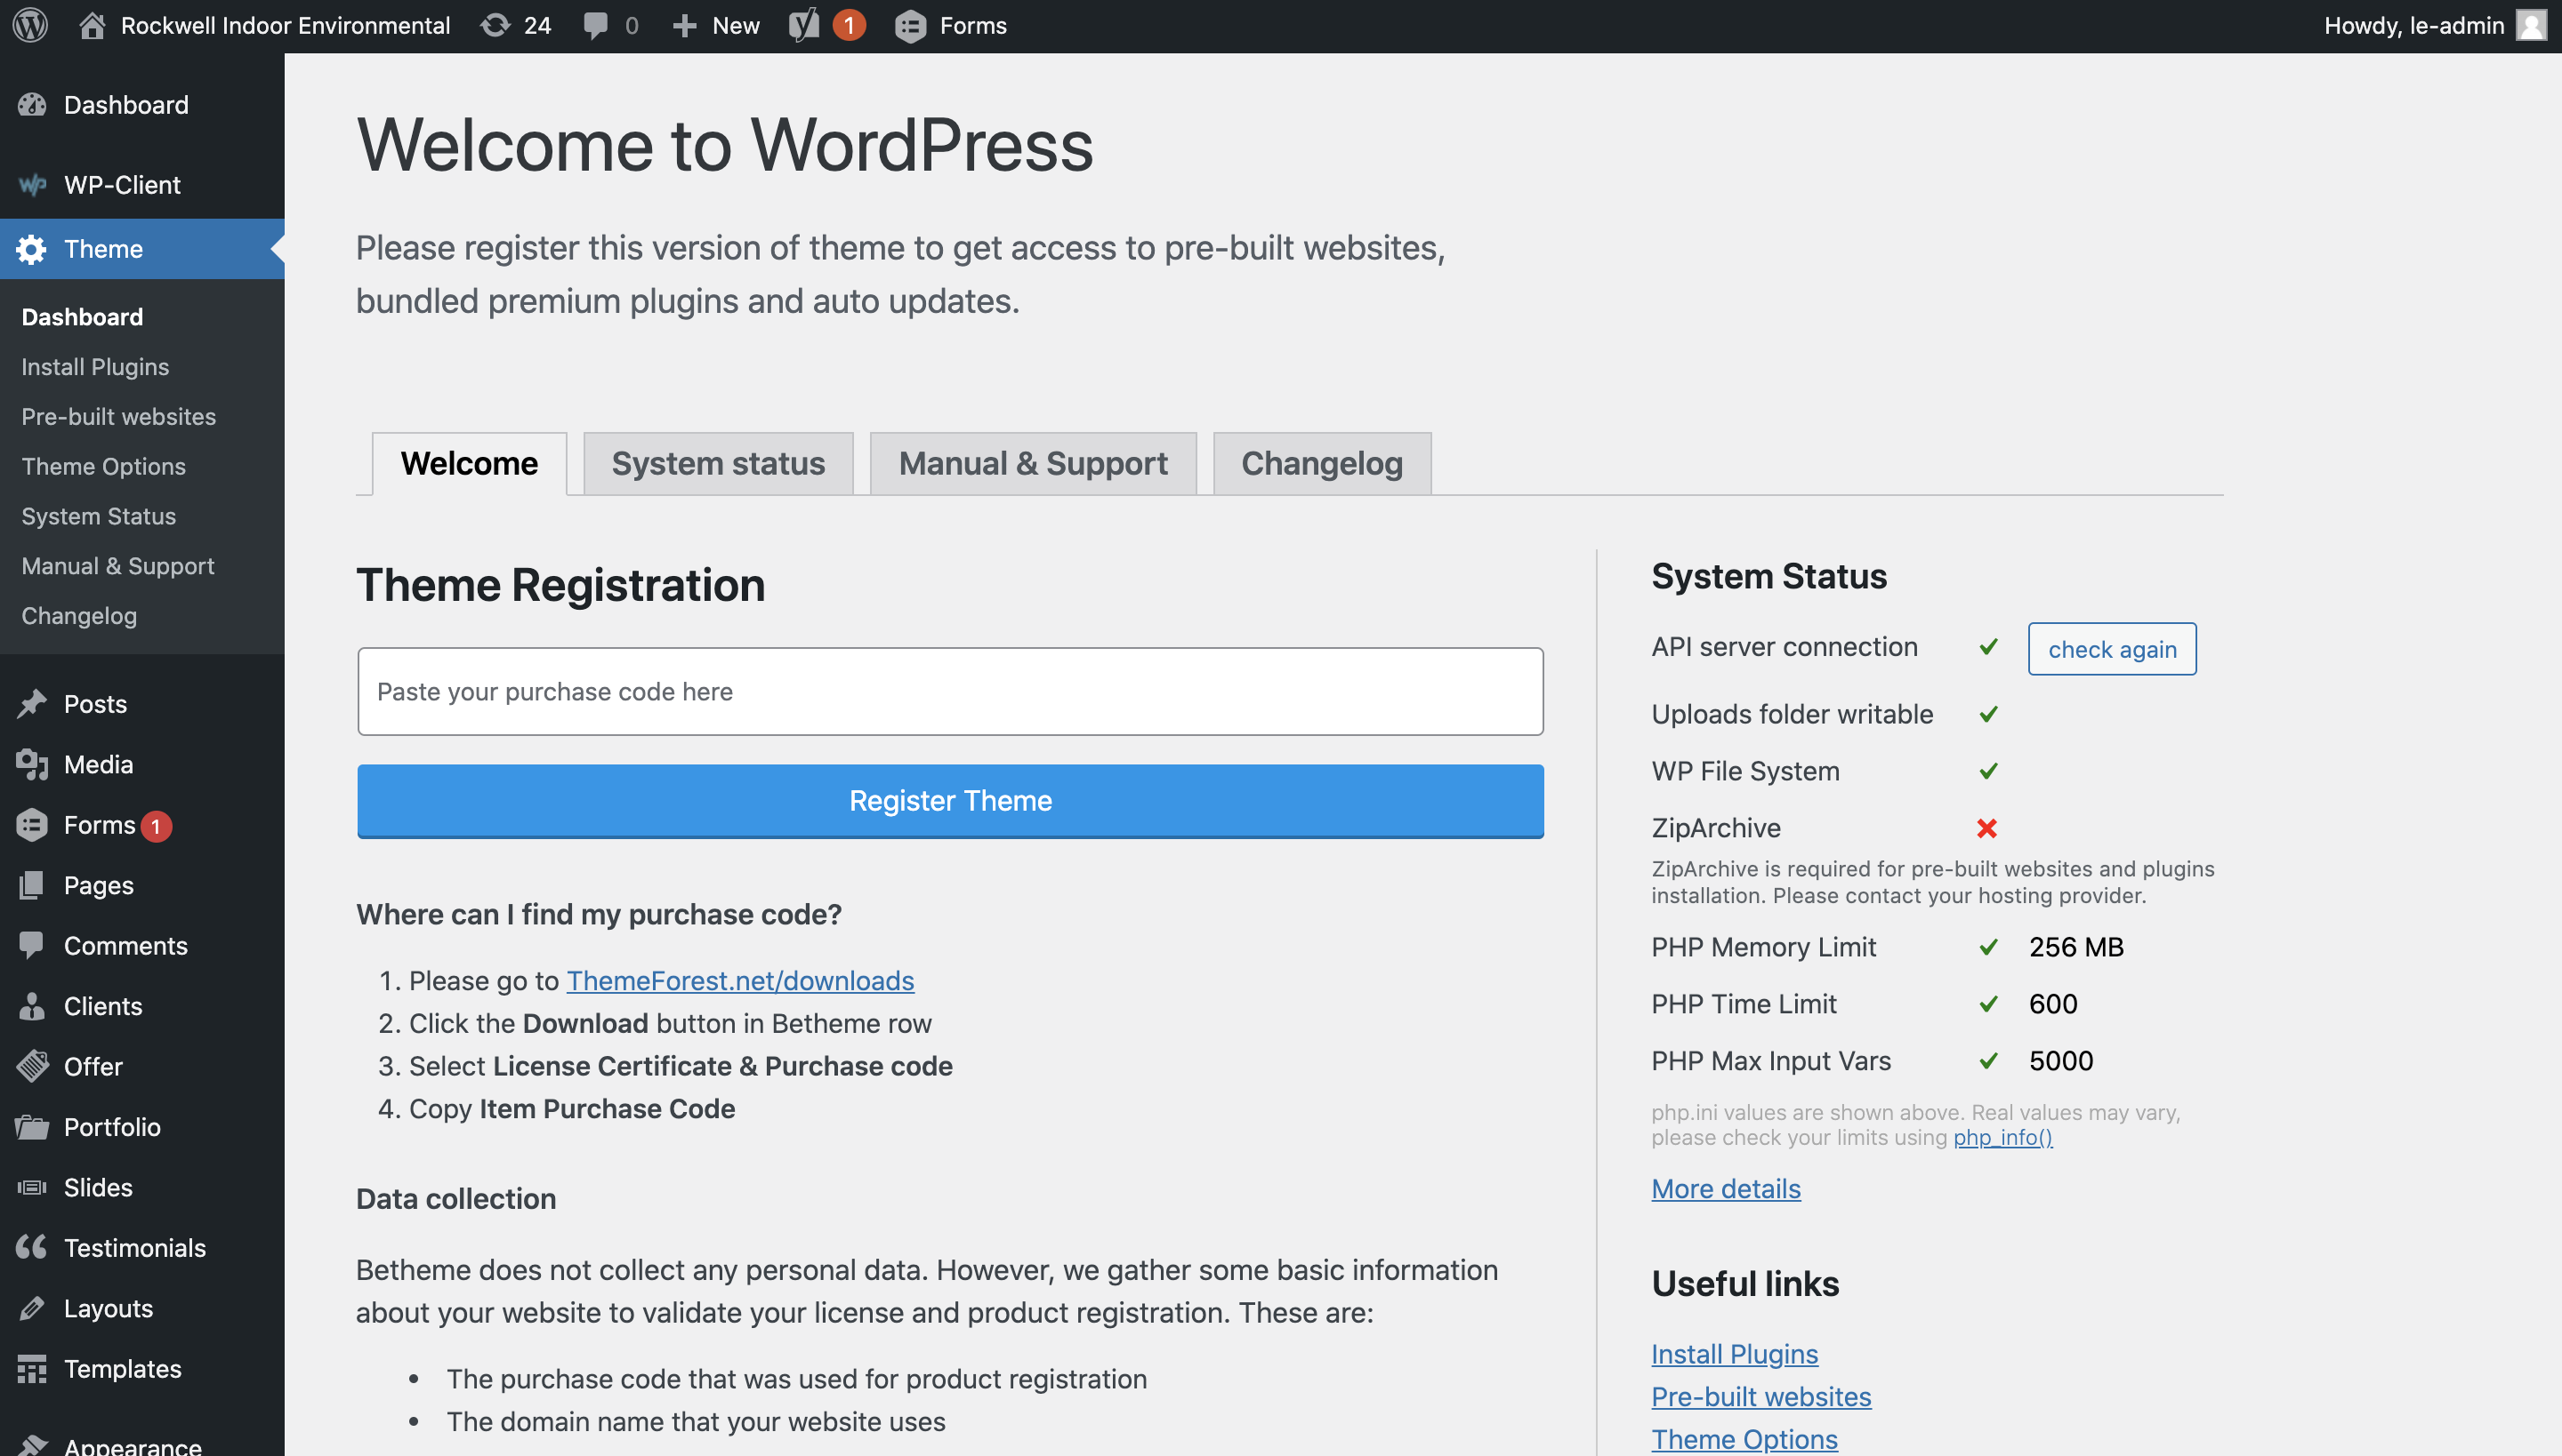
Task: Open the Install Plugins useful link
Action: click(1735, 1354)
